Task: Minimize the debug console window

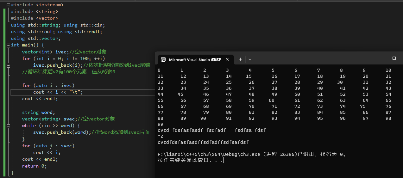Action: [380, 58]
